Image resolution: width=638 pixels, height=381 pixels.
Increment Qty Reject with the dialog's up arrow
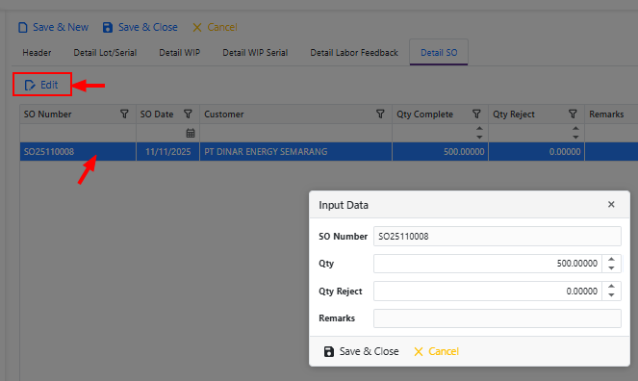point(611,287)
